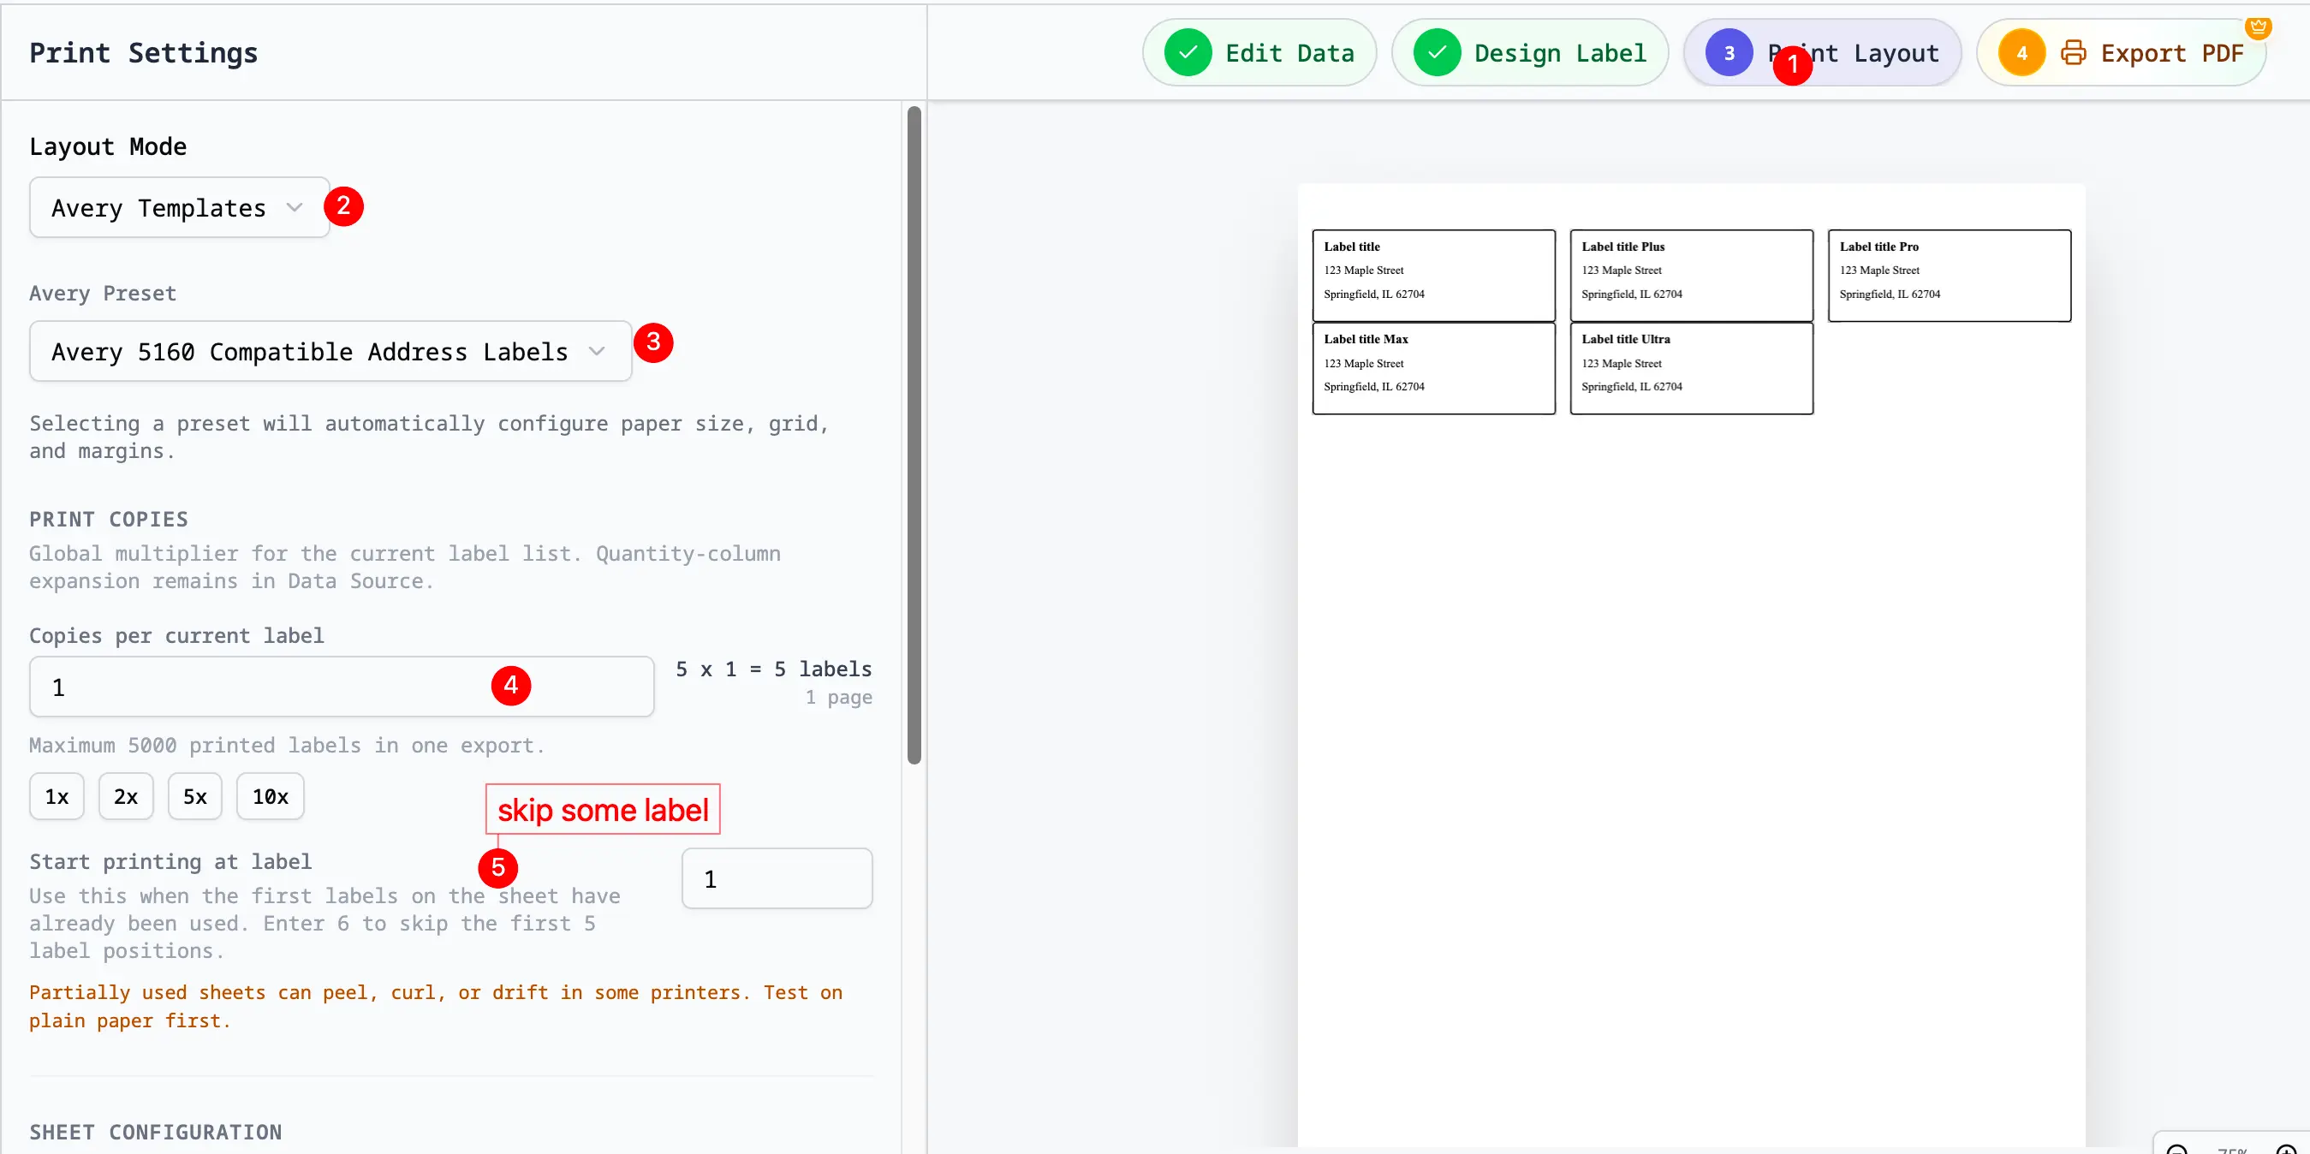Click the 'Global multiplier for the current label list' description

404,567
